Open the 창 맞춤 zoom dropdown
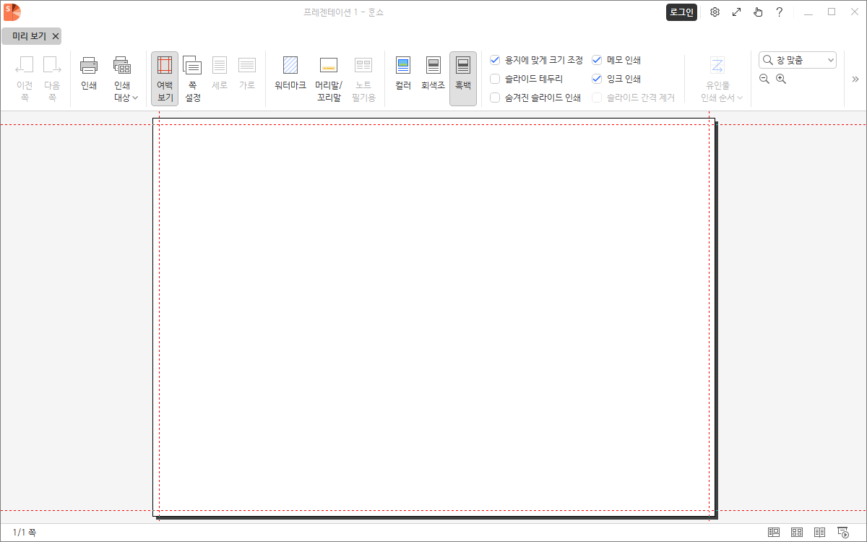 tap(798, 60)
